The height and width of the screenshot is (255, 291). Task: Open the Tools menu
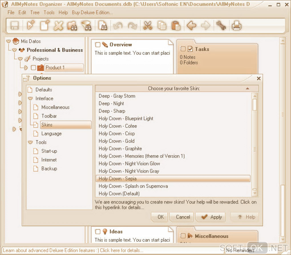[49, 13]
